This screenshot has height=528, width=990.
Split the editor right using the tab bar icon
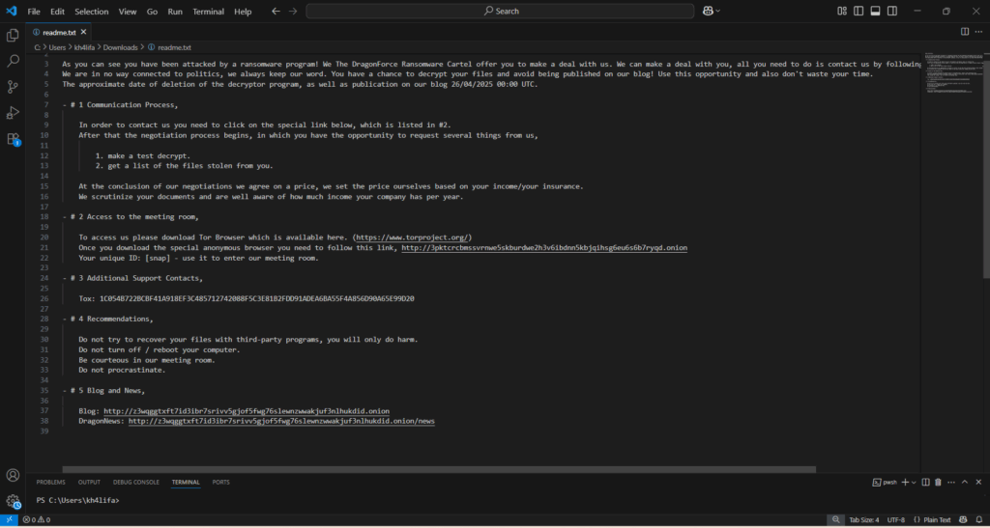964,32
